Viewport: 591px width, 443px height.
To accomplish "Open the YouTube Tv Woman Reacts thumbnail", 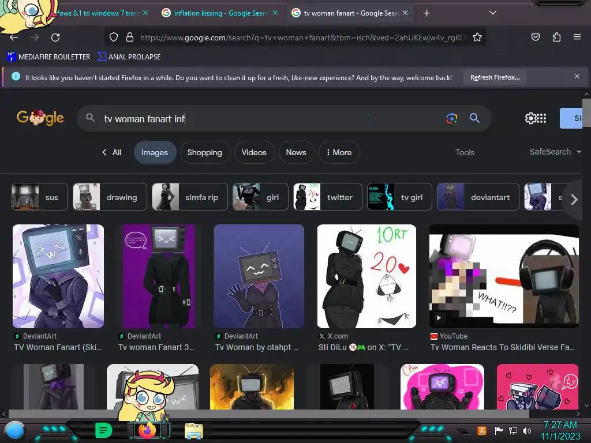I will point(504,276).
